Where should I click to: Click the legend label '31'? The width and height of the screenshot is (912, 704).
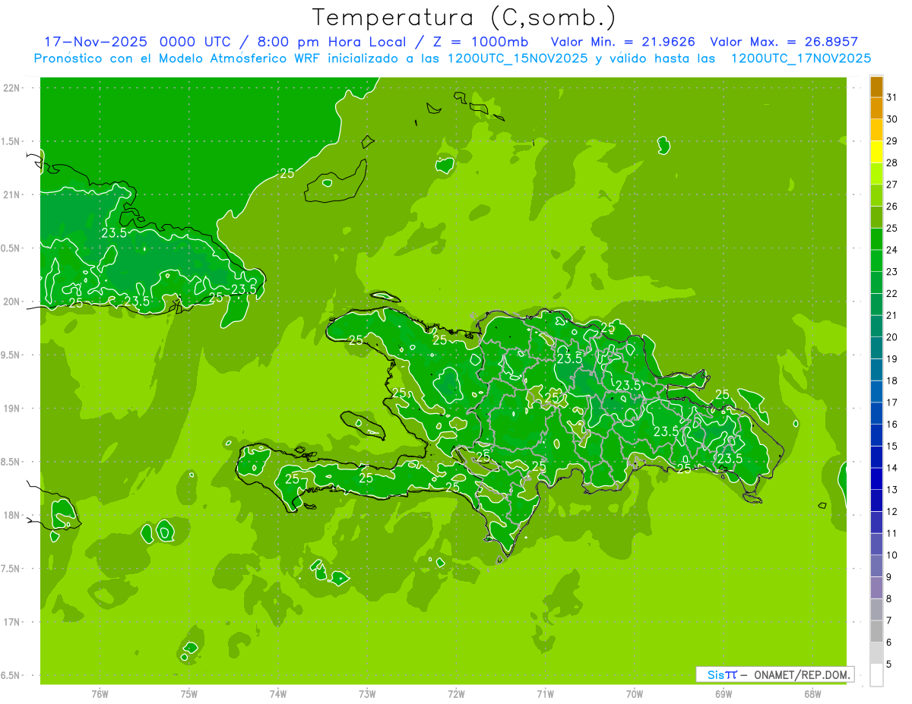[x=891, y=97]
